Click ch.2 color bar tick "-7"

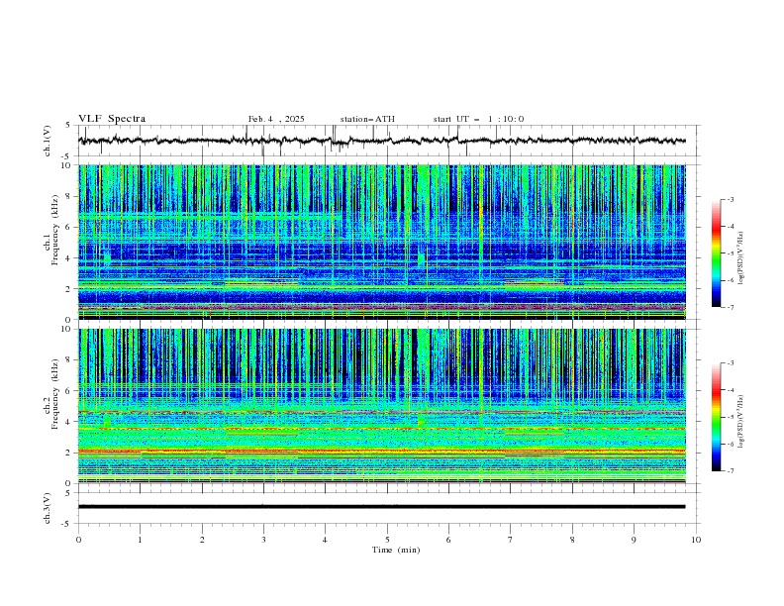(x=731, y=471)
